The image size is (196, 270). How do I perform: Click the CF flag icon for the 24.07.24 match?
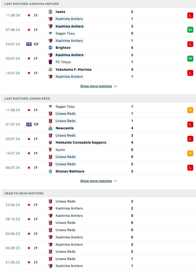29,44
